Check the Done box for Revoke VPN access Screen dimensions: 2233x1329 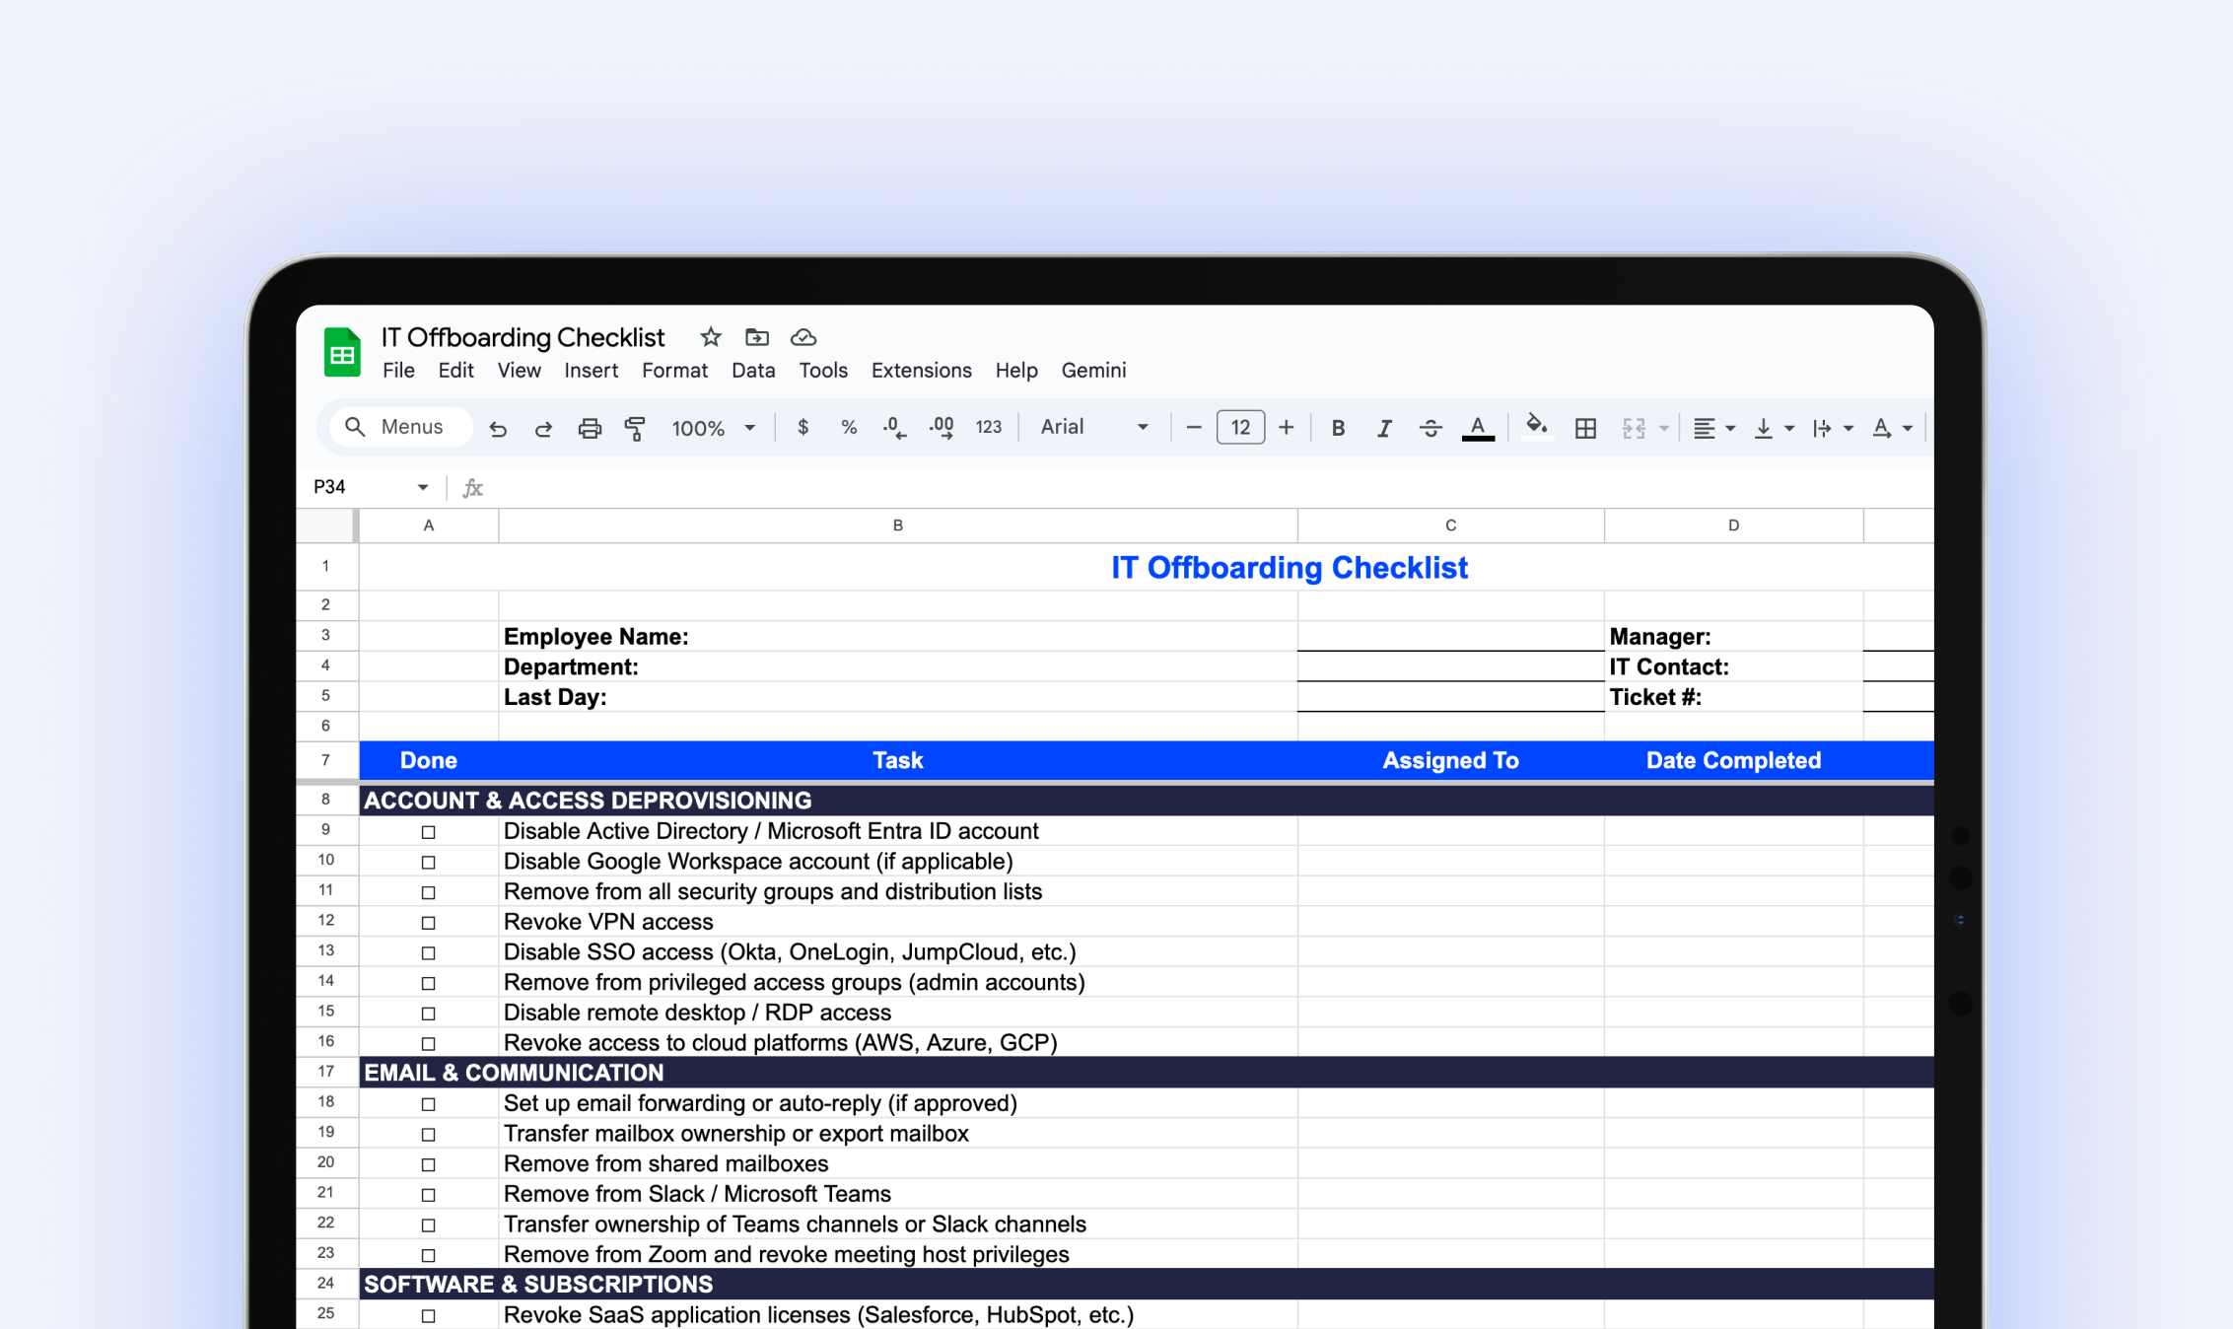[428, 922]
